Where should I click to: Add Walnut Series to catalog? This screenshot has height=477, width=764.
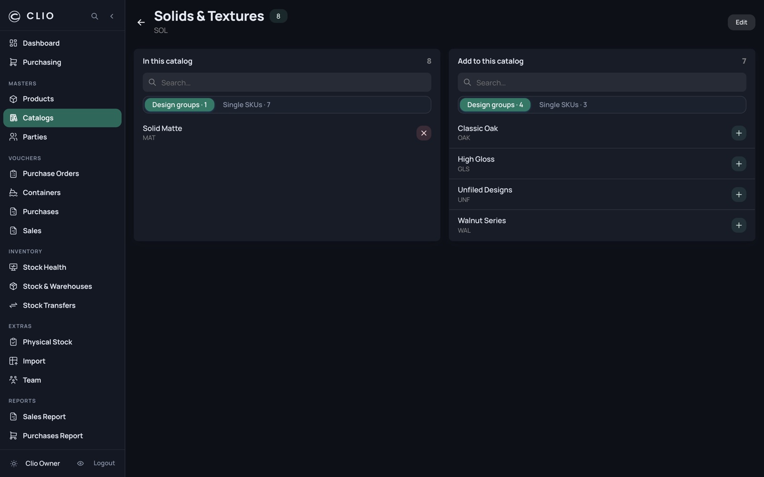[x=739, y=225]
